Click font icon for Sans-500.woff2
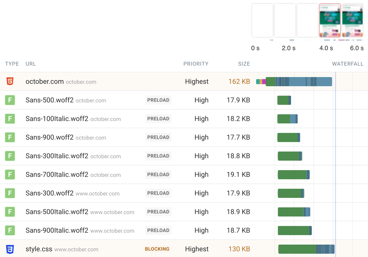The image size is (368, 257). pyautogui.click(x=10, y=100)
